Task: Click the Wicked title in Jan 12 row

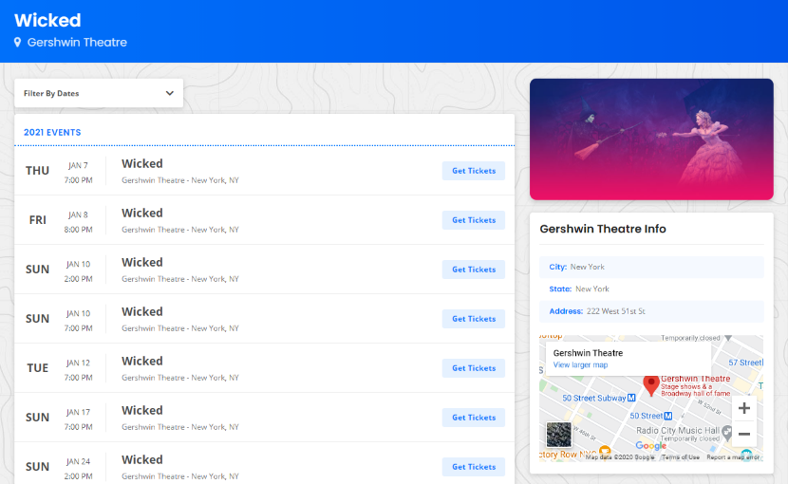Action: click(x=142, y=361)
